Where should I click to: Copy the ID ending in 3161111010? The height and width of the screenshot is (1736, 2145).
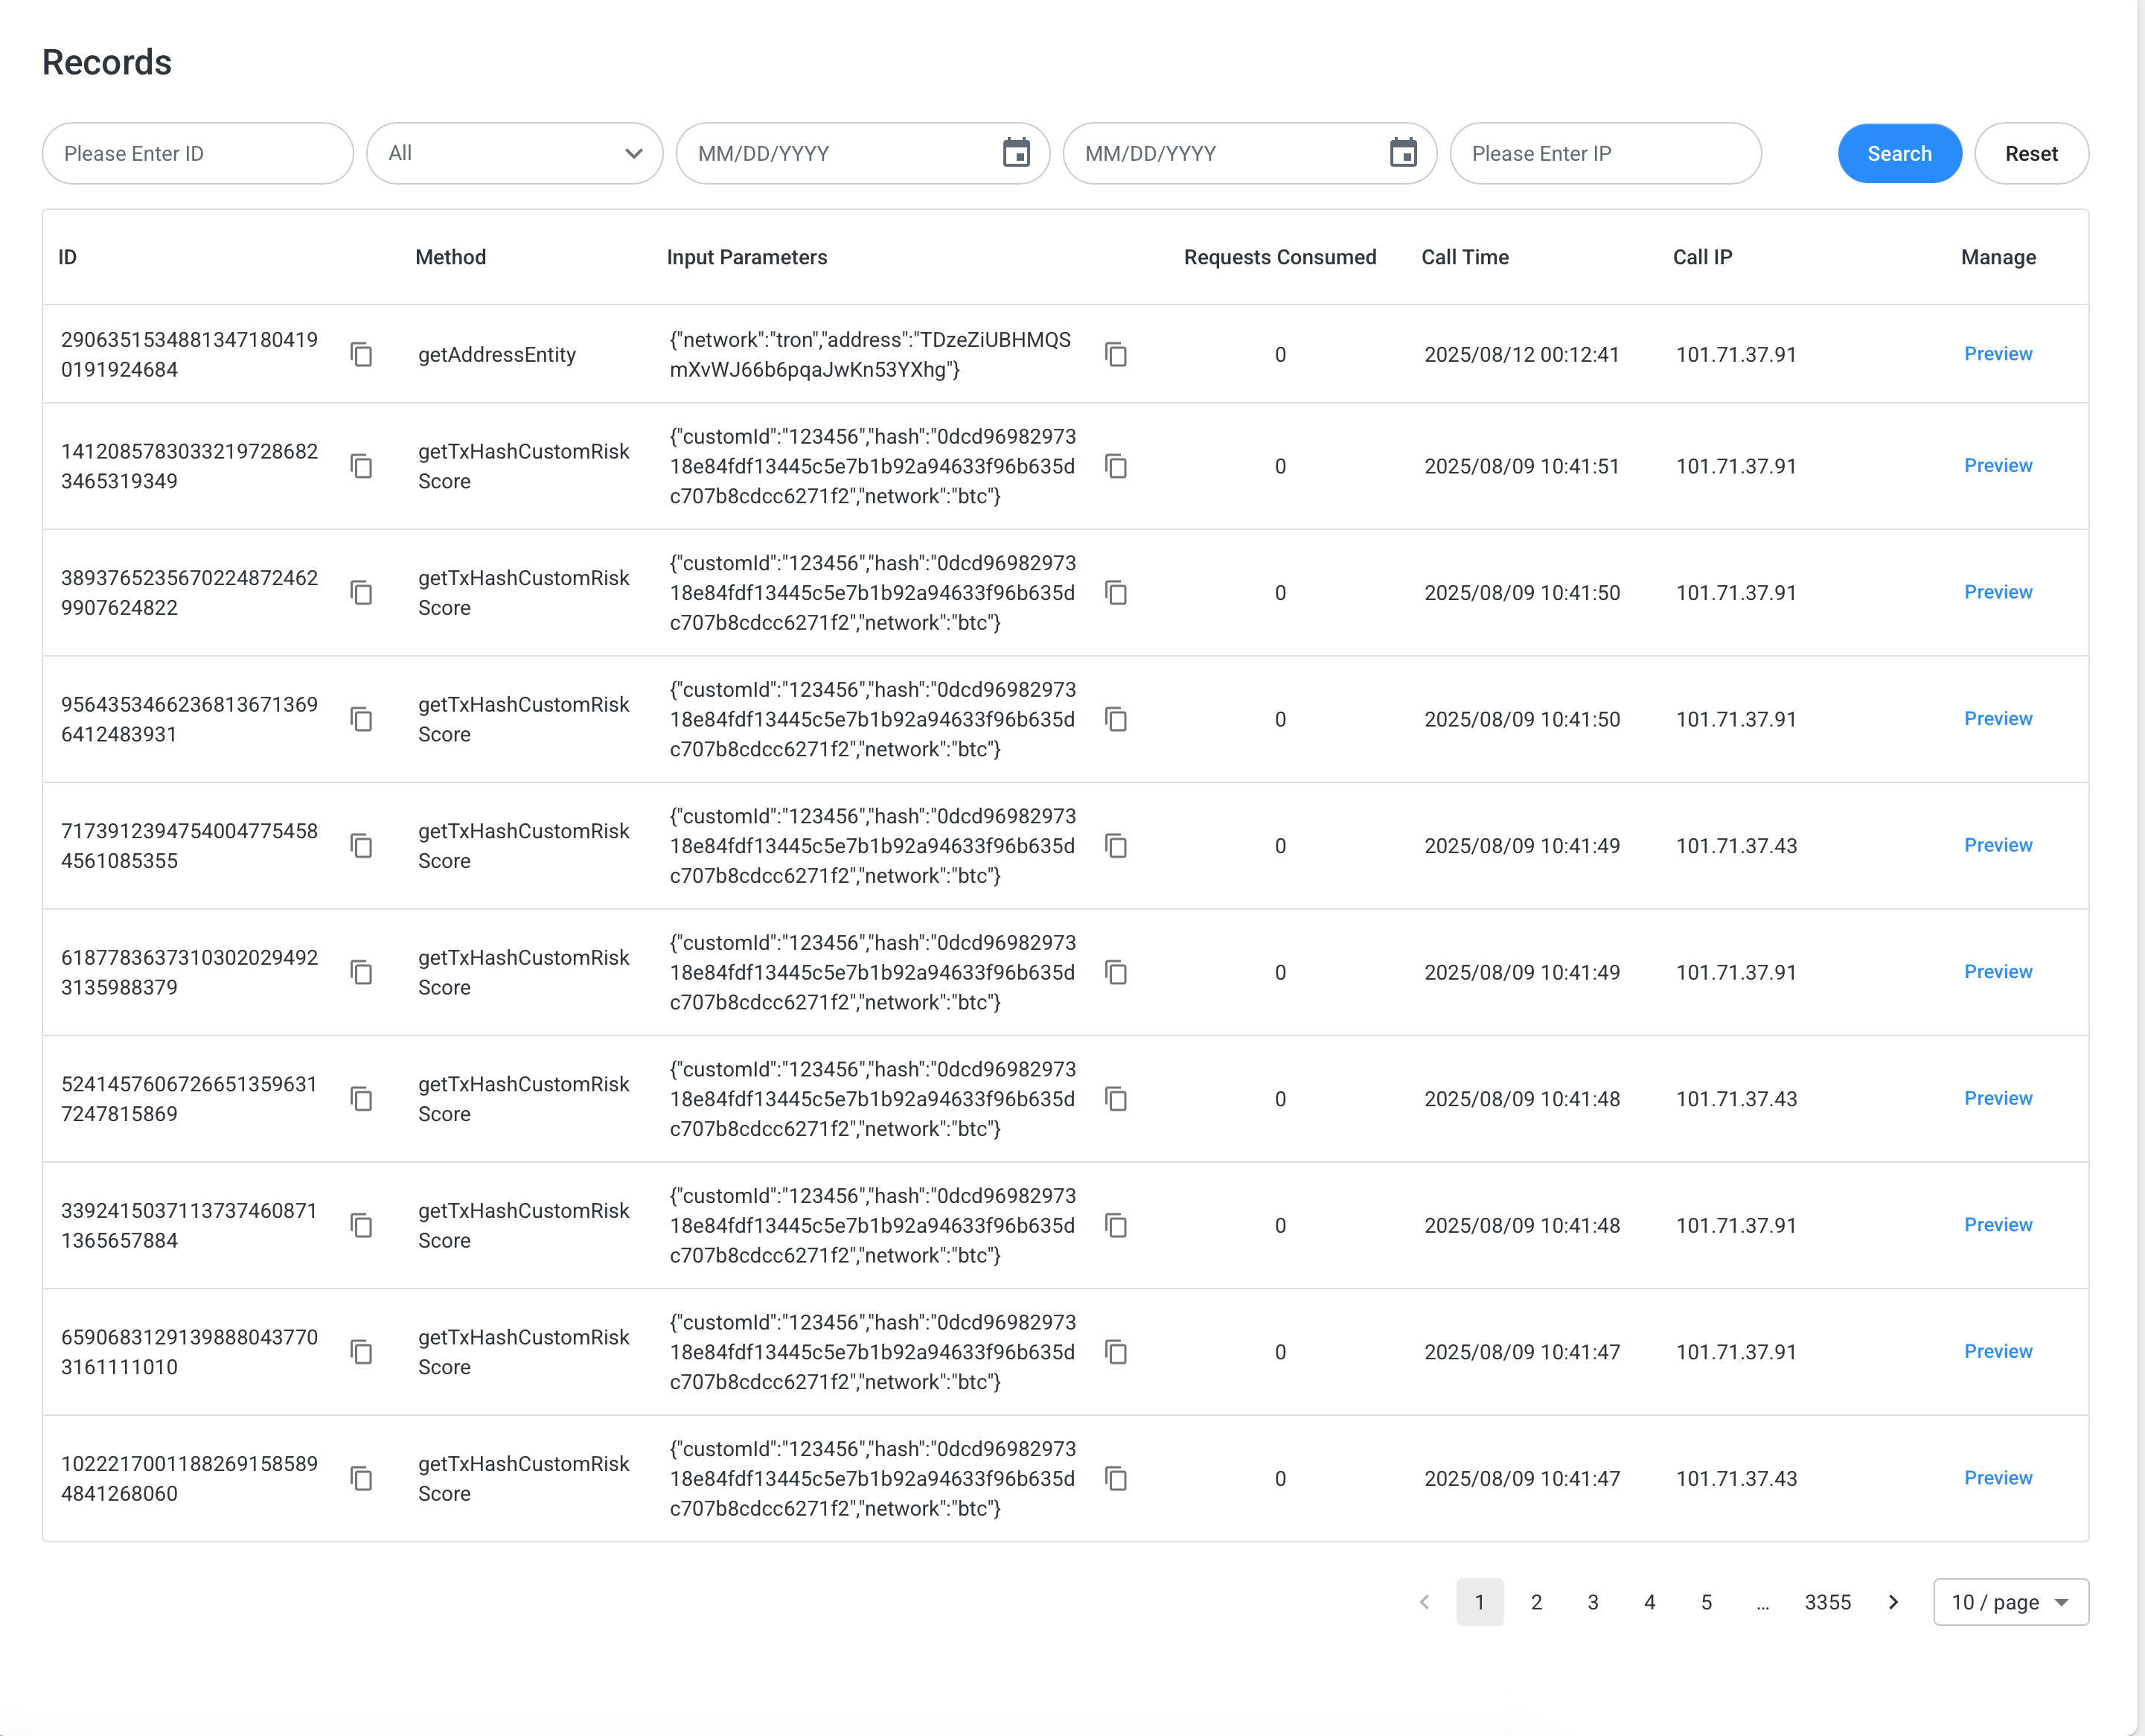(362, 1353)
